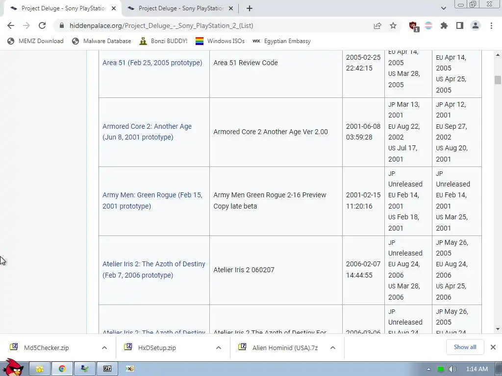Click 'Army Men Green Rogue 2-16 Preview' text
The width and height of the screenshot is (502, 376).
[x=270, y=195]
